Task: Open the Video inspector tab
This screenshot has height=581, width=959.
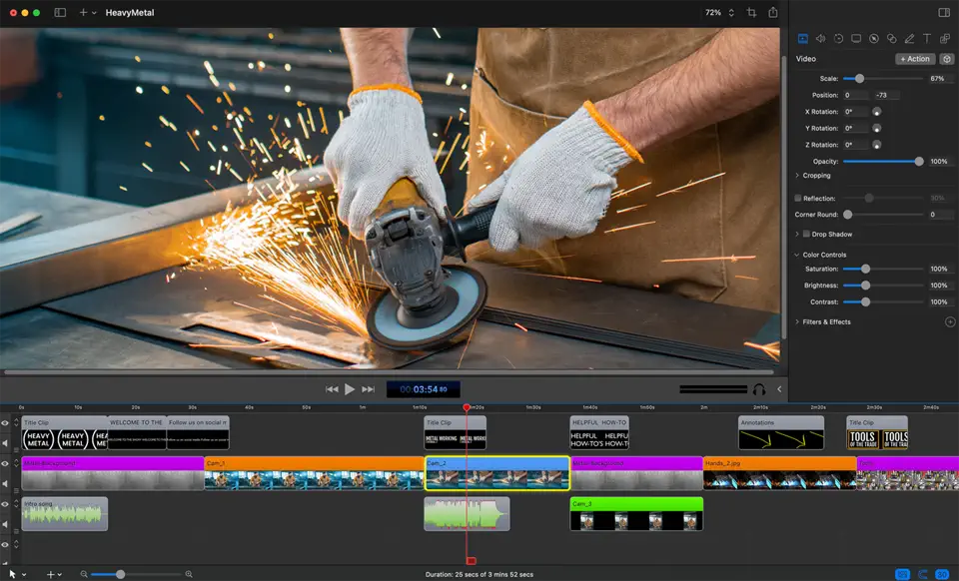Action: [803, 39]
